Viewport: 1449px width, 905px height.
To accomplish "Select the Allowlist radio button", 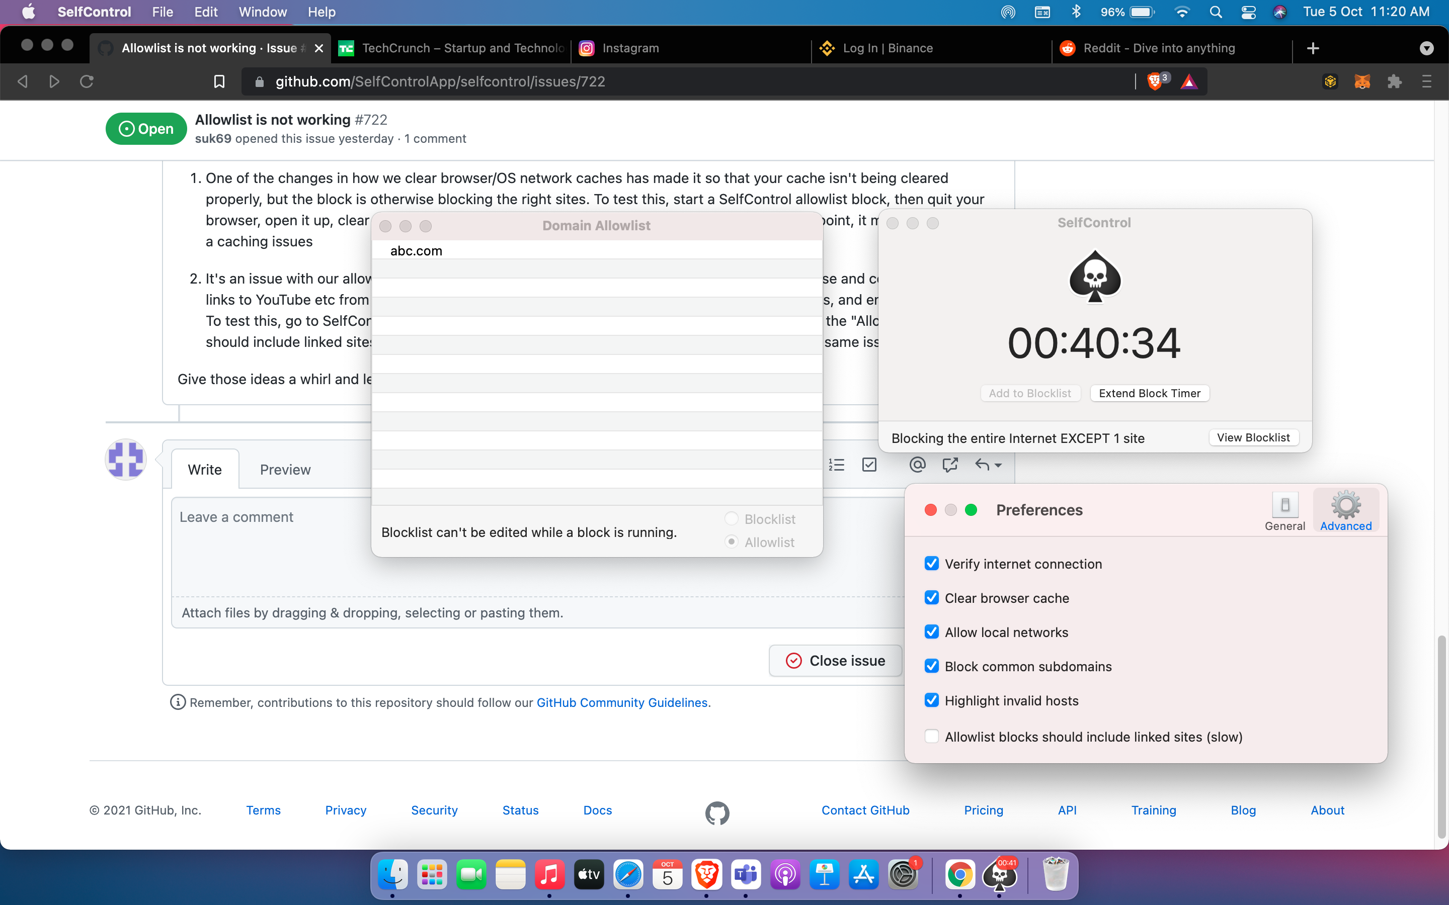I will pyautogui.click(x=731, y=541).
